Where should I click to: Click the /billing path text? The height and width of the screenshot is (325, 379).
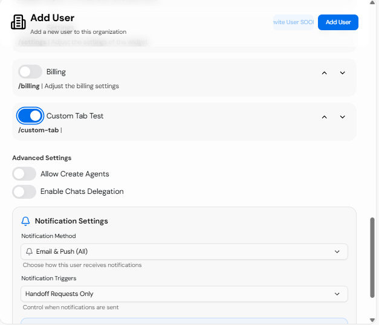coord(29,86)
